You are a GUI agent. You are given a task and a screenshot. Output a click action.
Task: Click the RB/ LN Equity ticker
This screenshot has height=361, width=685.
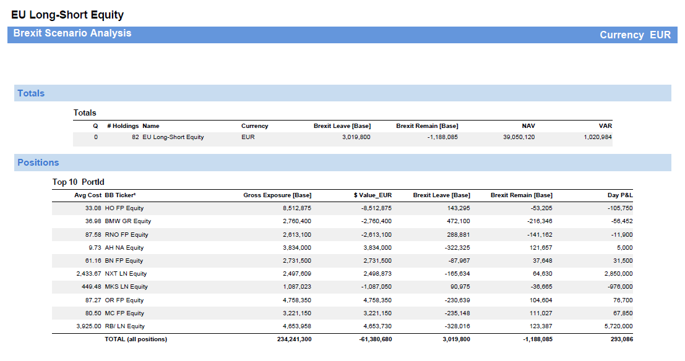coord(125,326)
